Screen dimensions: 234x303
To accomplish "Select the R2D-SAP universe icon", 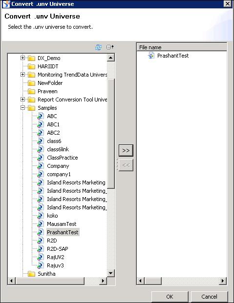I will [41, 249].
